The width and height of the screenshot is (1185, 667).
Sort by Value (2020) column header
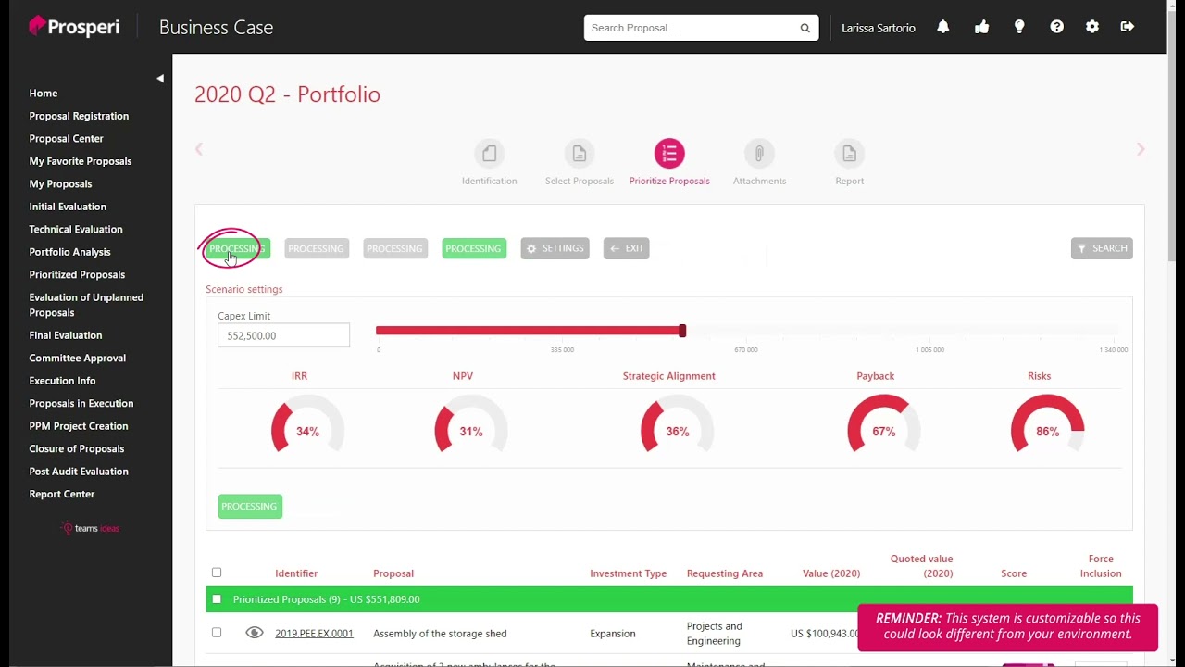(831, 573)
